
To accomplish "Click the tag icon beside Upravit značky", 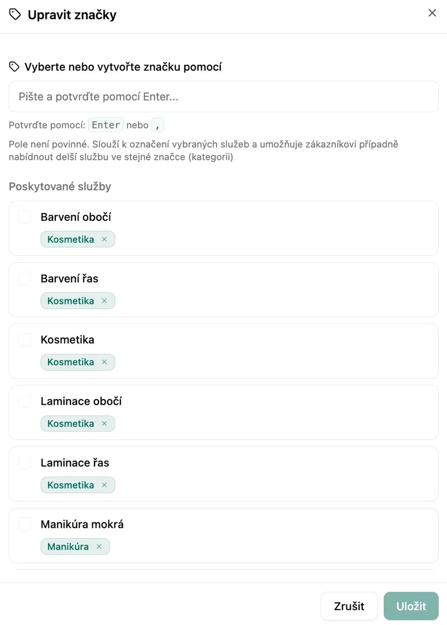I will pyautogui.click(x=15, y=15).
